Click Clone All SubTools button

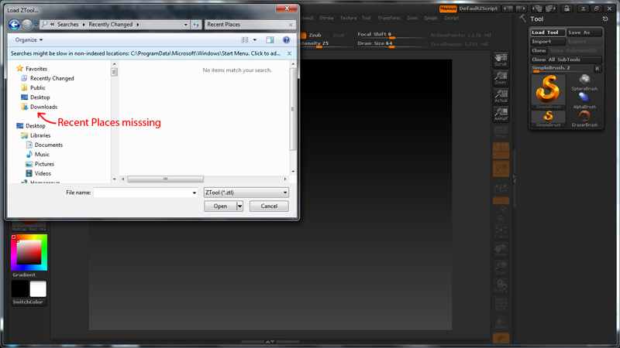pyautogui.click(x=566, y=60)
